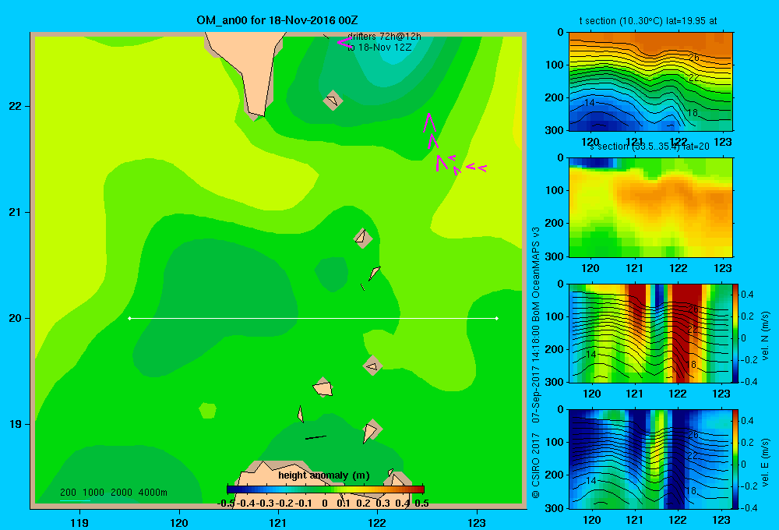Click the "100" depth label of temperature section
The image size is (779, 530).
(554, 65)
